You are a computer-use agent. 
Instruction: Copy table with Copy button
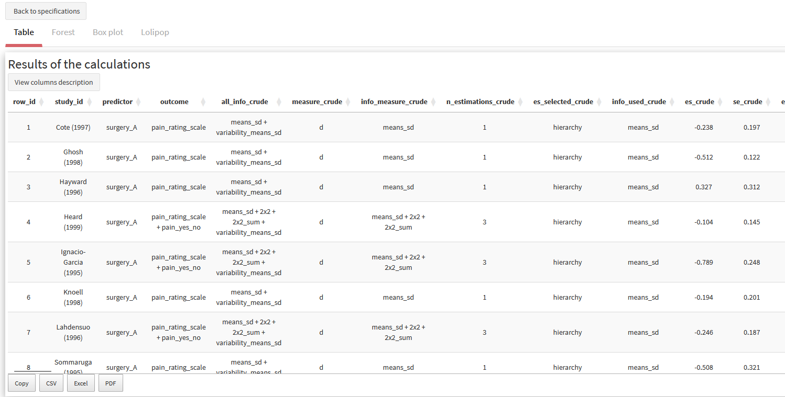21,383
